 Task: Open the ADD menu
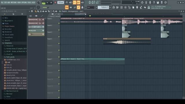pyautogui.click(x=9, y=3)
